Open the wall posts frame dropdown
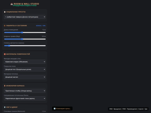This screenshot has height=113, width=151. (25, 91)
